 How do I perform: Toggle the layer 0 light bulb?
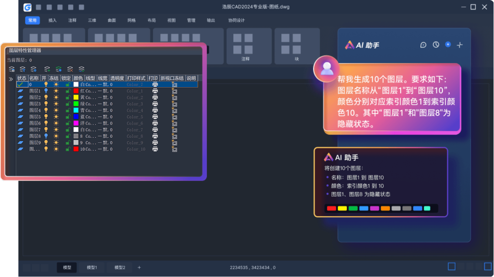point(46,84)
